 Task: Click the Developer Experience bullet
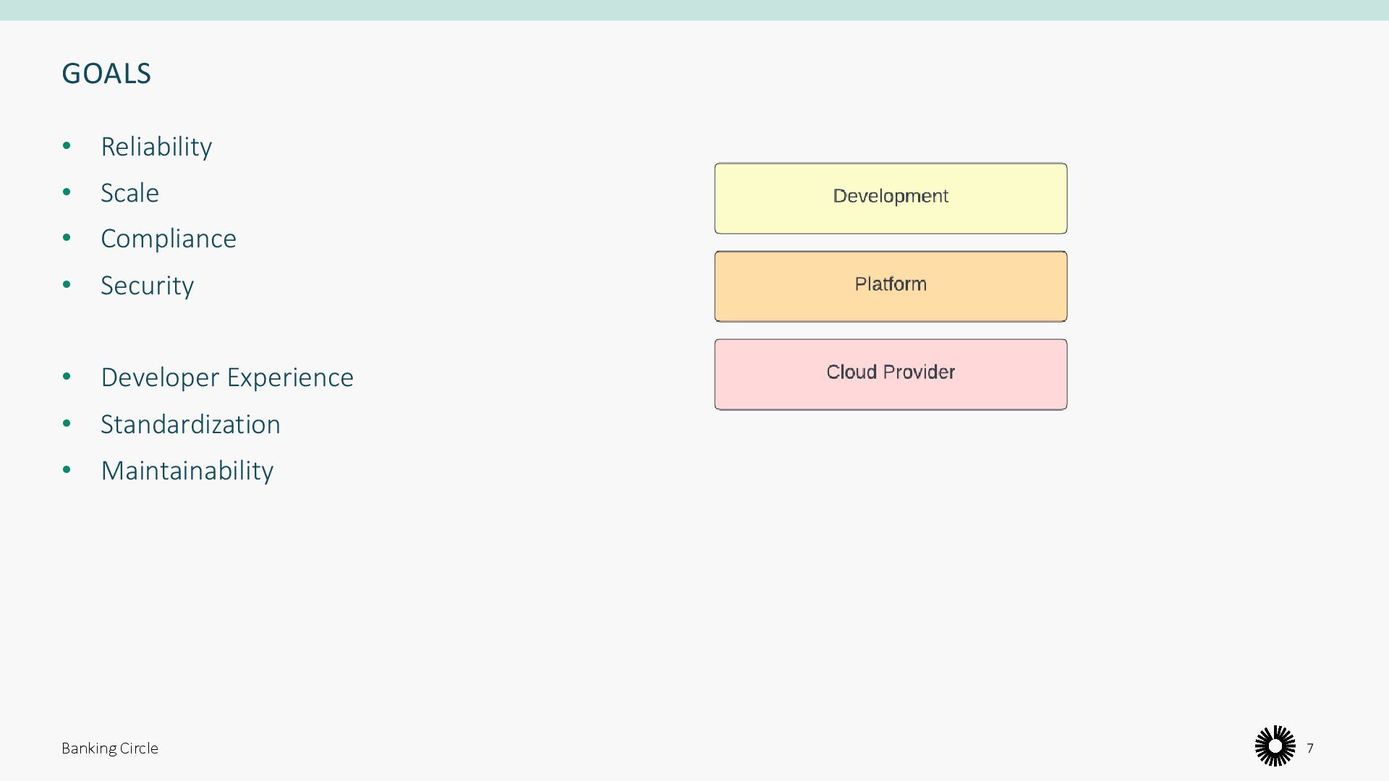point(227,377)
